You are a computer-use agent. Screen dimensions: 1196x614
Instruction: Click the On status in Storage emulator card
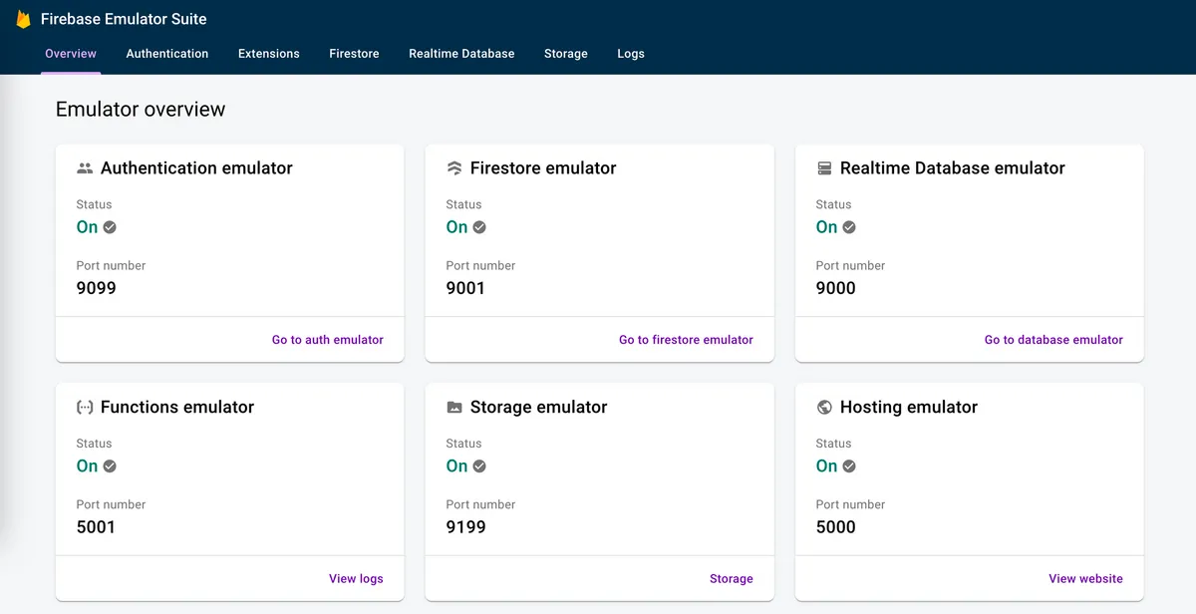pyautogui.click(x=457, y=466)
